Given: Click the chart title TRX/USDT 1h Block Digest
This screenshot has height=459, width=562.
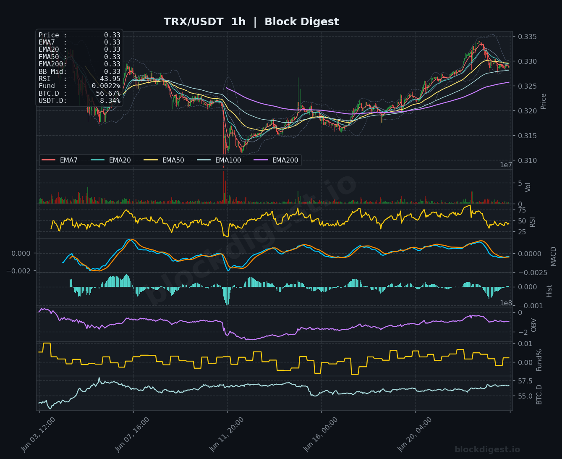Looking at the screenshot, I should click(251, 22).
